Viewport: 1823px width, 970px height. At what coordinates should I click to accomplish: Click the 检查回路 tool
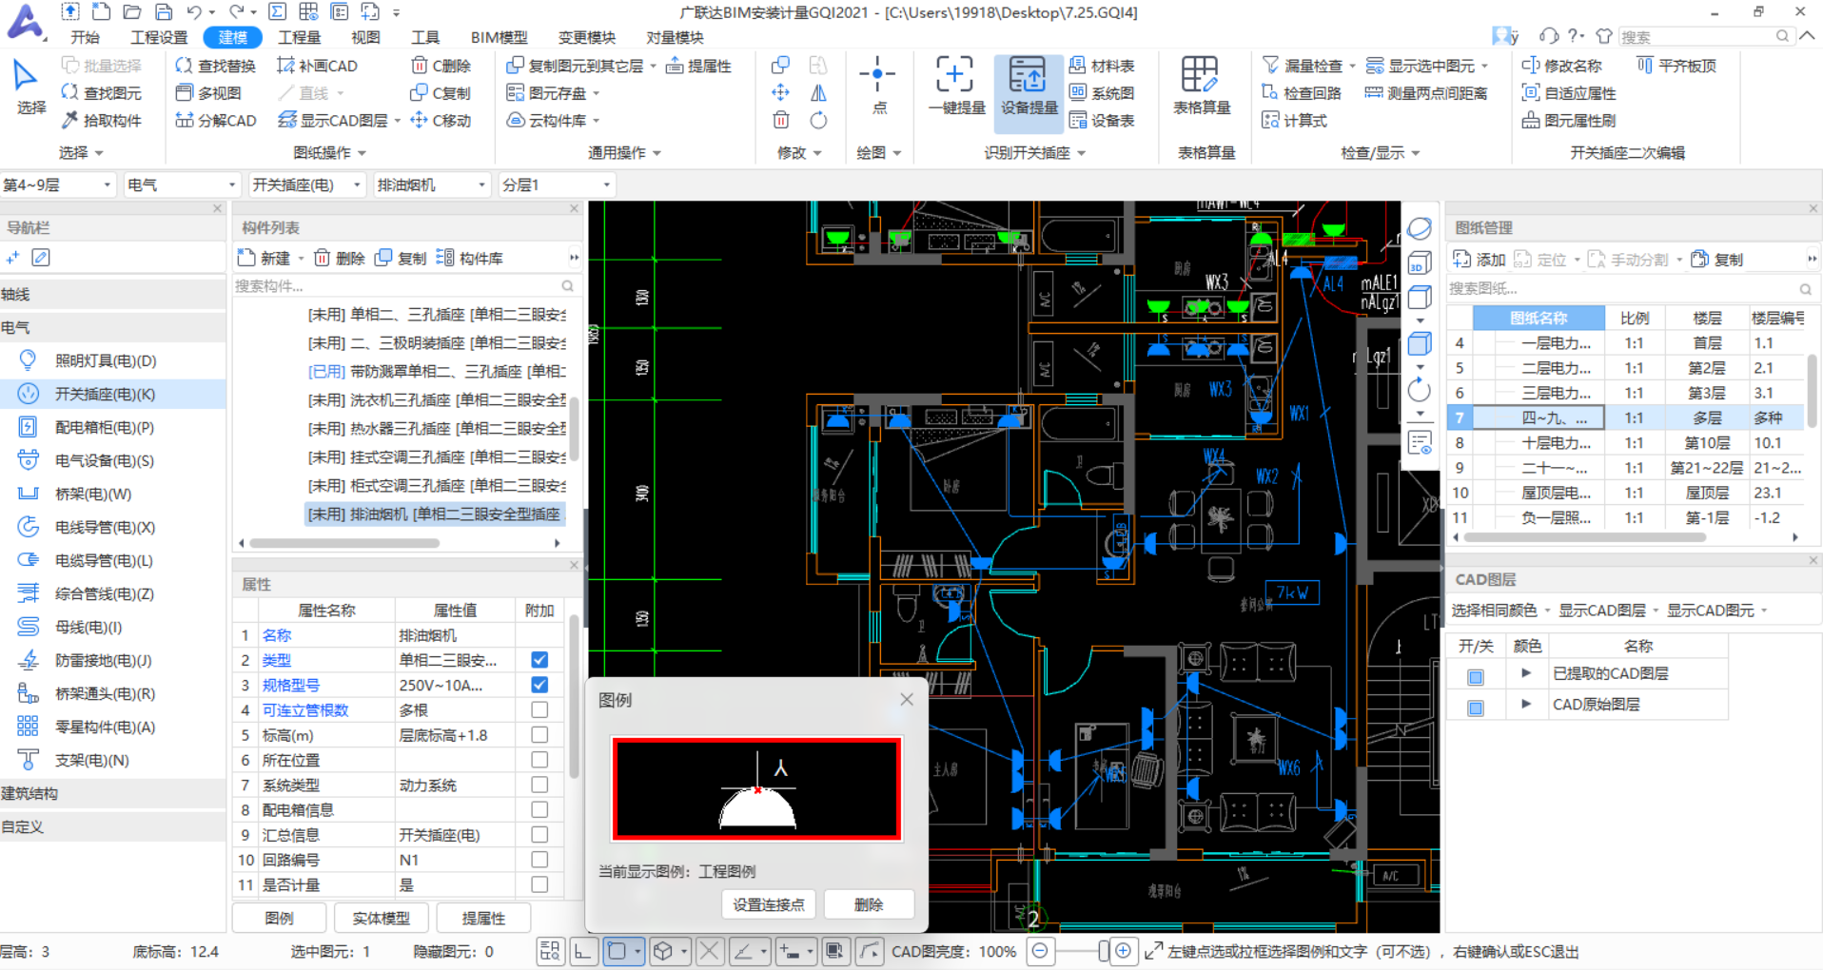1301,93
